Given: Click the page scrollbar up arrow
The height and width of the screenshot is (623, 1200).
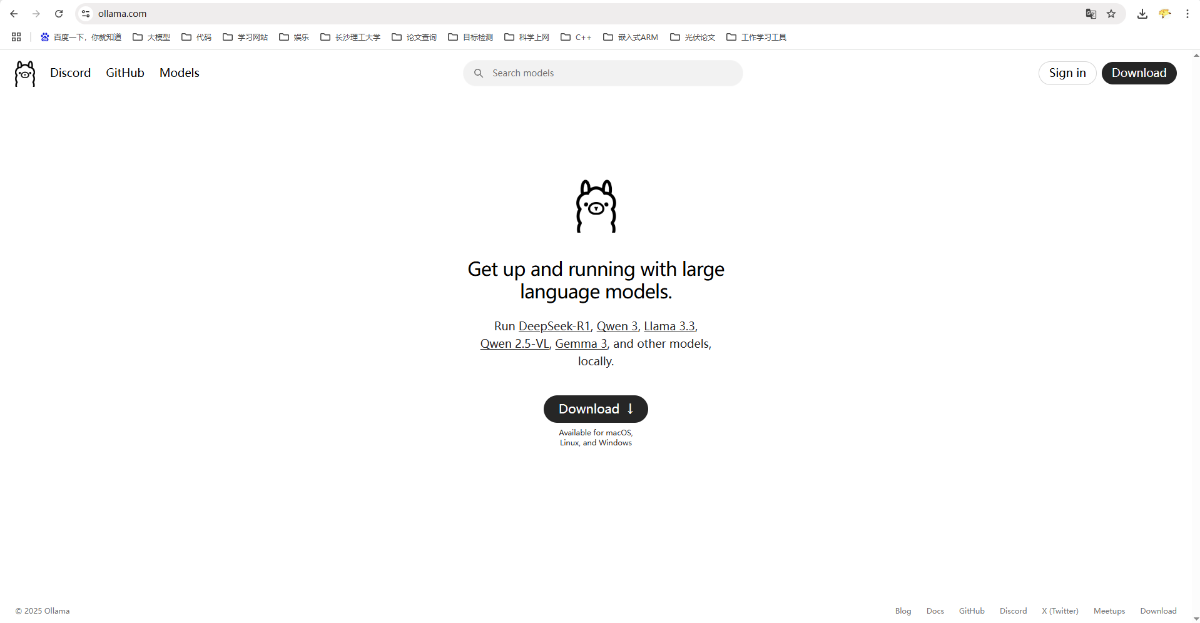Looking at the screenshot, I should coord(1196,56).
